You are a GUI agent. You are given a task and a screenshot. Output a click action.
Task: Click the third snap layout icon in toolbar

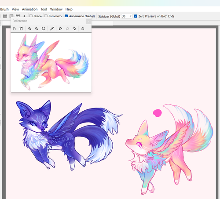(x=18, y=16)
